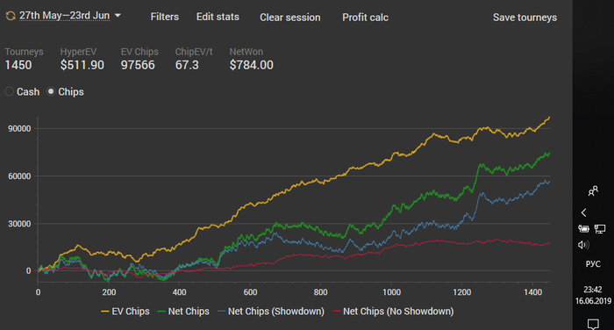This screenshot has height=330, width=614.
Task: Select the Cash radio button
Action: [x=10, y=91]
